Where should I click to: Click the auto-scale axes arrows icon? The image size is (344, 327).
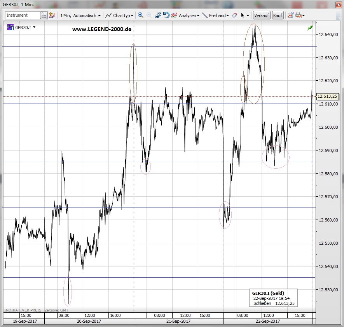tap(158, 16)
